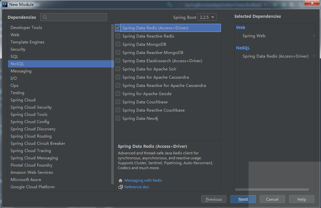Click the IntelliJ logo in the title bar
321x208 pixels.
pyautogui.click(x=4, y=4)
